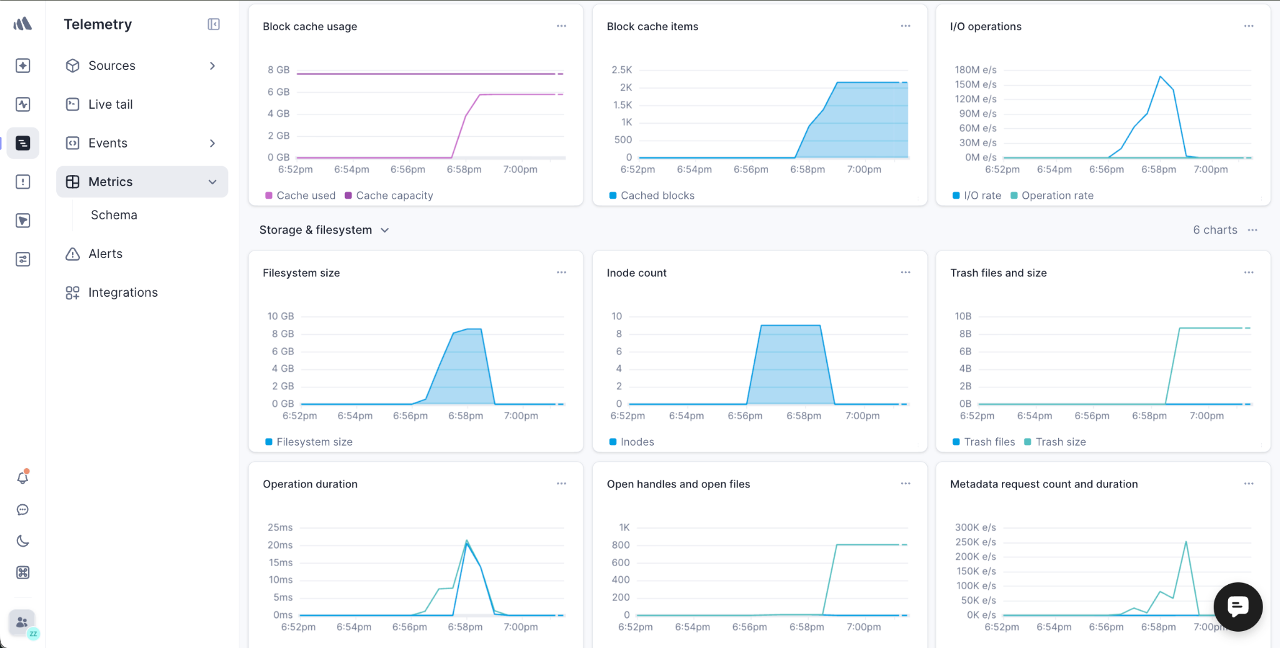
Task: Toggle Cache used legend series
Action: click(x=301, y=196)
